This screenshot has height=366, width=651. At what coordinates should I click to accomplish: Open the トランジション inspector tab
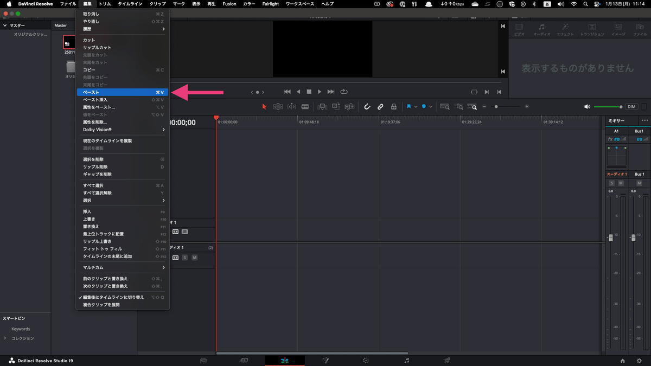click(x=592, y=30)
